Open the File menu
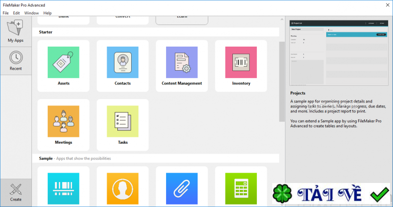Viewport: 393px width, 207px height. (x=5, y=13)
